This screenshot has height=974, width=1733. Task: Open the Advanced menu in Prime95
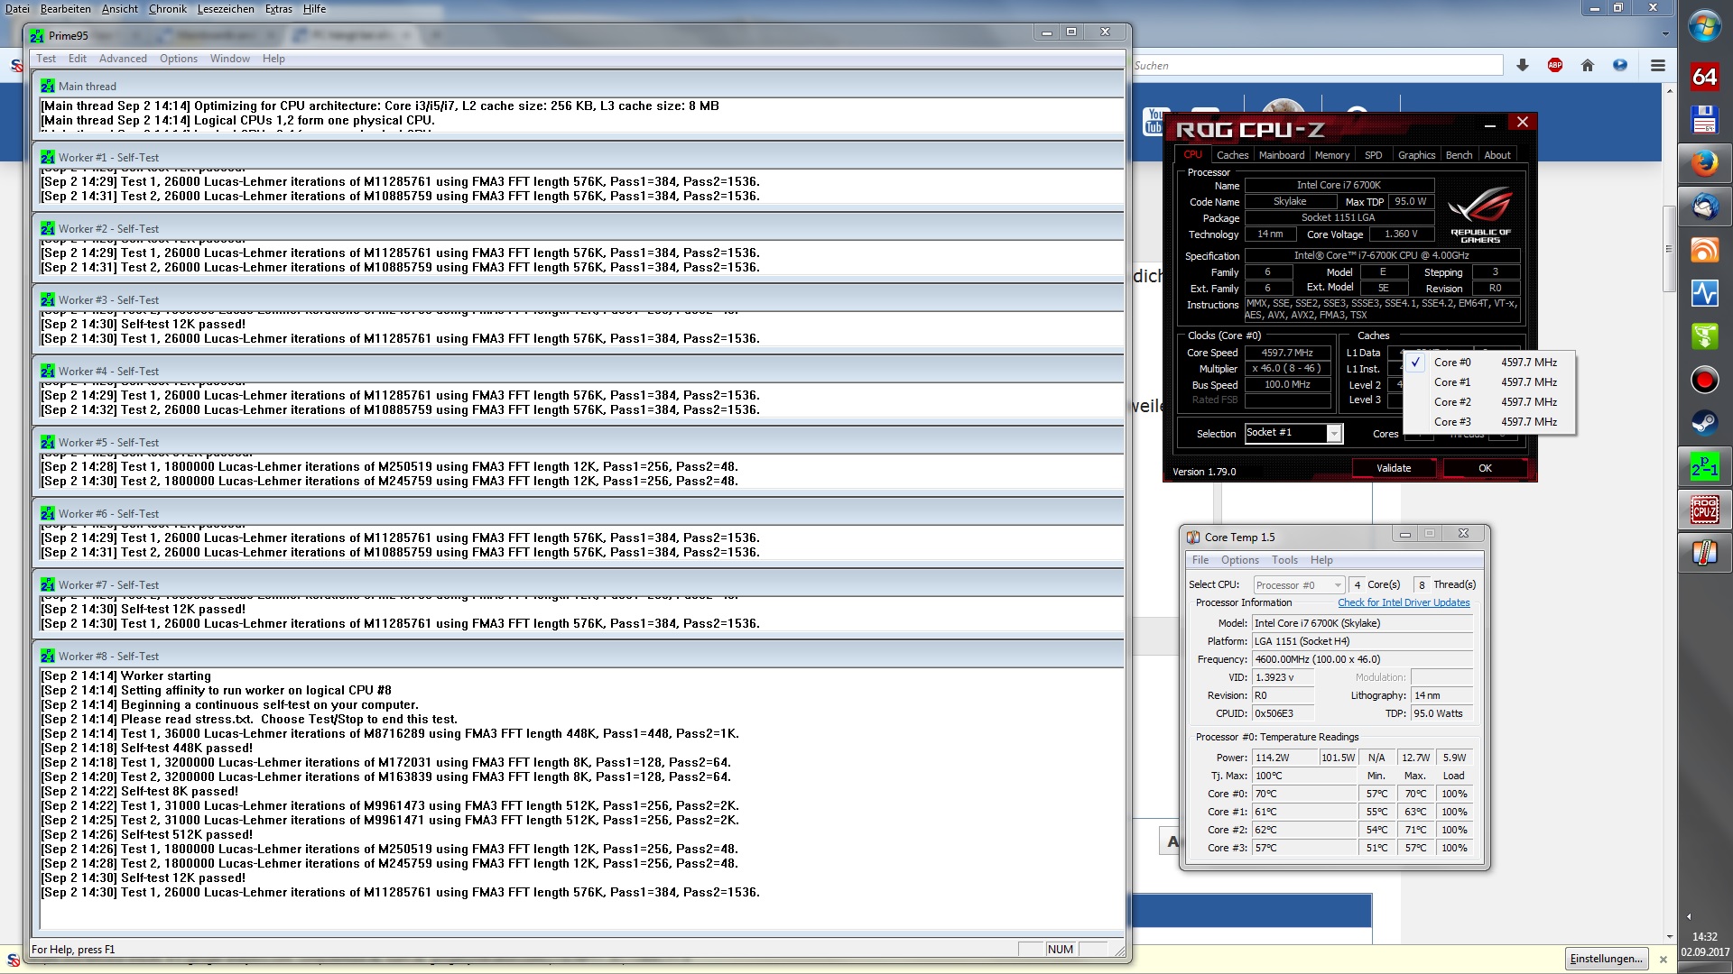[x=123, y=59]
